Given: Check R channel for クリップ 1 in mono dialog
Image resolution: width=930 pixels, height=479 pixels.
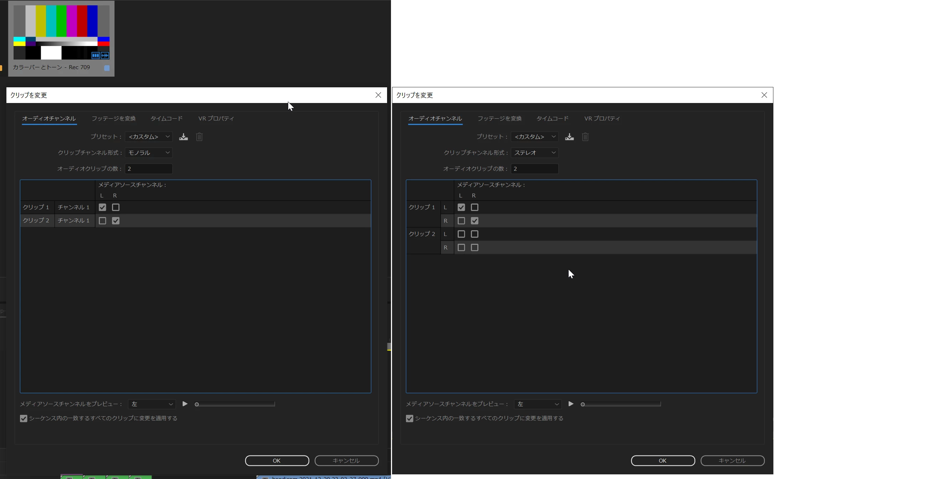Looking at the screenshot, I should [x=116, y=207].
